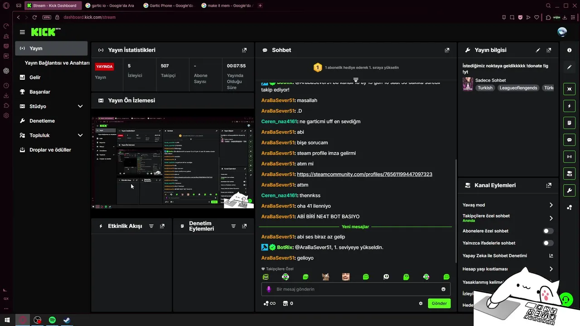The image size is (580, 326).
Task: Pop out the Yayın İstatistikleri panel
Action: [x=244, y=50]
